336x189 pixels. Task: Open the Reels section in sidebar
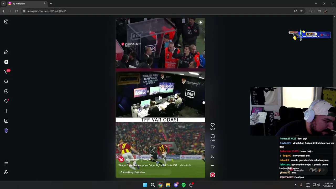pos(6,62)
